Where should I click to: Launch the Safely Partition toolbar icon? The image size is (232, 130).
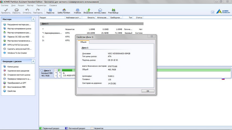(64, 10)
